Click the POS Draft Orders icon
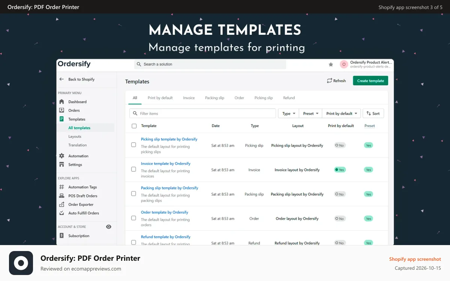Viewport: 450px width, 281px height. pos(61,196)
